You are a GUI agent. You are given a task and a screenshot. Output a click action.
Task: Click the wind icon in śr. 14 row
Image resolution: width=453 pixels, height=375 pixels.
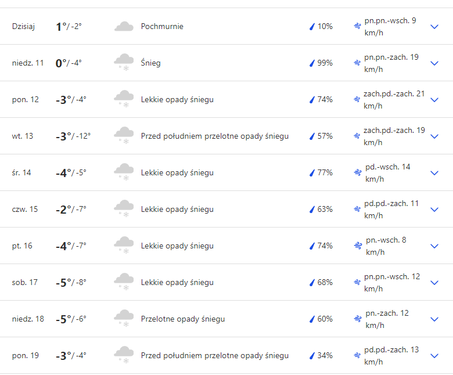point(358,172)
